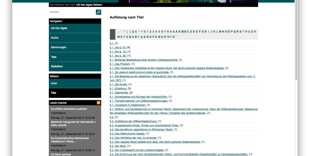This screenshot has width=310, height=156.
Task: Click the breadcrumb 'UB Kiel digital Stöbern'
Action: point(89,5)
